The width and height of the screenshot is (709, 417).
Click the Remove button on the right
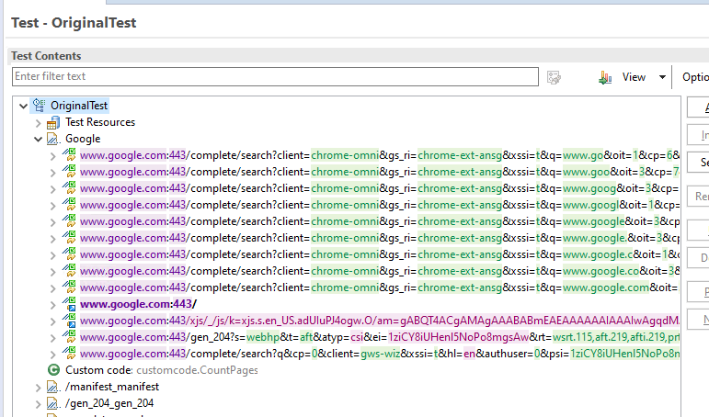[698, 196]
